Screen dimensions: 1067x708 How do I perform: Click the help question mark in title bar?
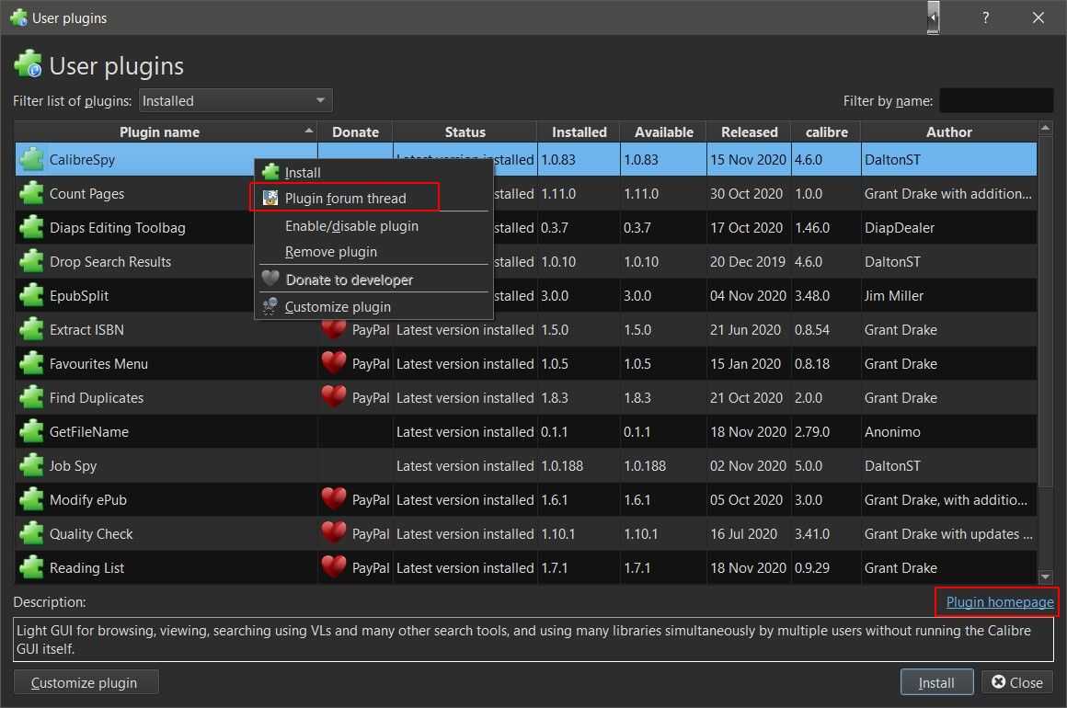pos(985,17)
